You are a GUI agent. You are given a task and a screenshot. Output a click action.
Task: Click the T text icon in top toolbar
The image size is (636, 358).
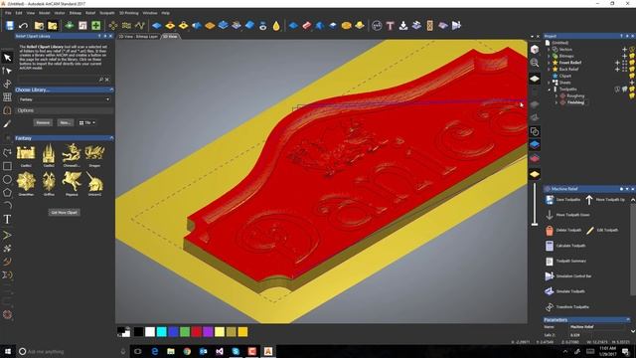pyautogui.click(x=390, y=26)
